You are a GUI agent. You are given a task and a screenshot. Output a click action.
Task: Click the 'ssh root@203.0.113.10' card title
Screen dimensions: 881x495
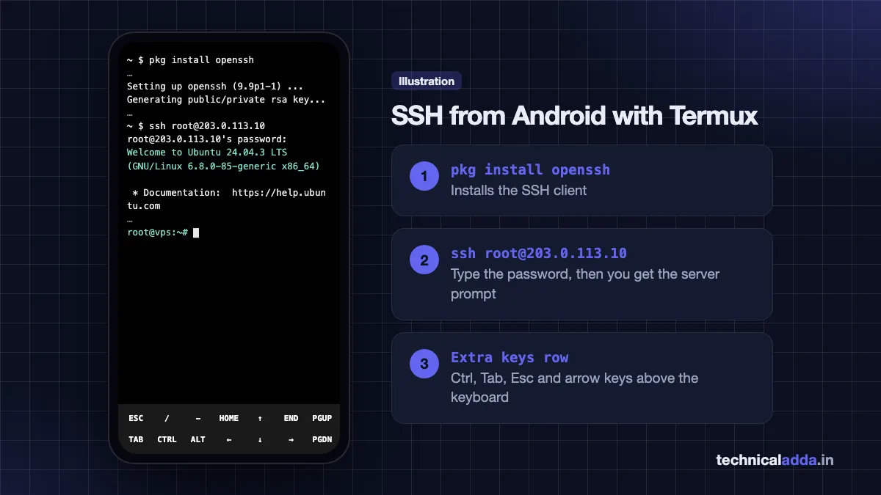pos(539,253)
